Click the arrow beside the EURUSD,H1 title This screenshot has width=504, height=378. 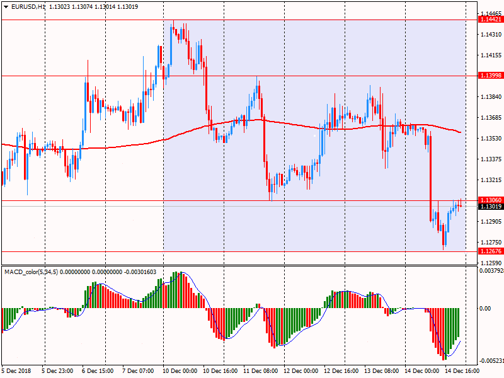(6, 7)
